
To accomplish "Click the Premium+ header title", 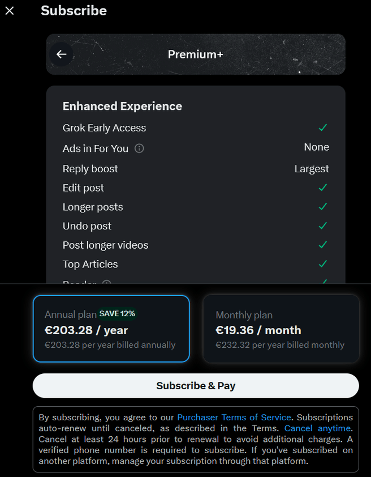I will click(x=196, y=54).
